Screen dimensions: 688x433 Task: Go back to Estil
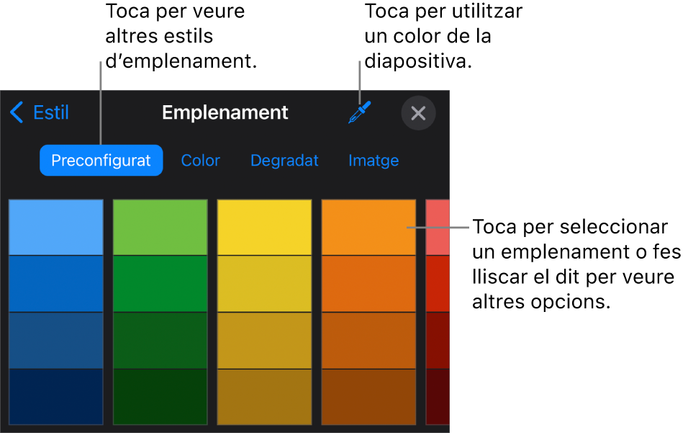(x=40, y=112)
